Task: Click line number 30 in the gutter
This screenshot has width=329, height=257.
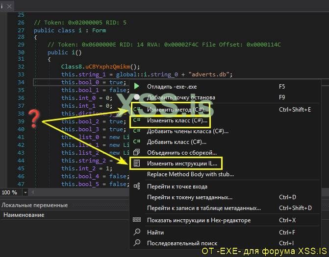Action: pyautogui.click(x=21, y=52)
